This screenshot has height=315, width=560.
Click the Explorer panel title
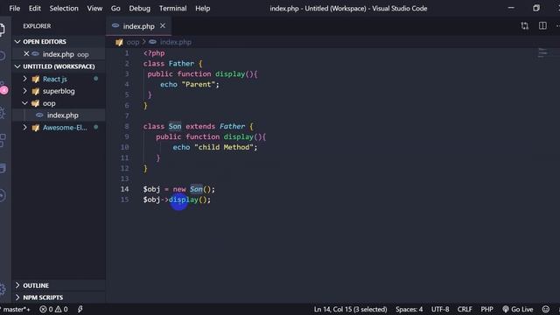(x=37, y=26)
